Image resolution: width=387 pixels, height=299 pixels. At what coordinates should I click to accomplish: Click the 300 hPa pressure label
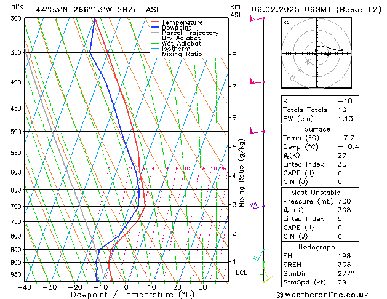17,18
